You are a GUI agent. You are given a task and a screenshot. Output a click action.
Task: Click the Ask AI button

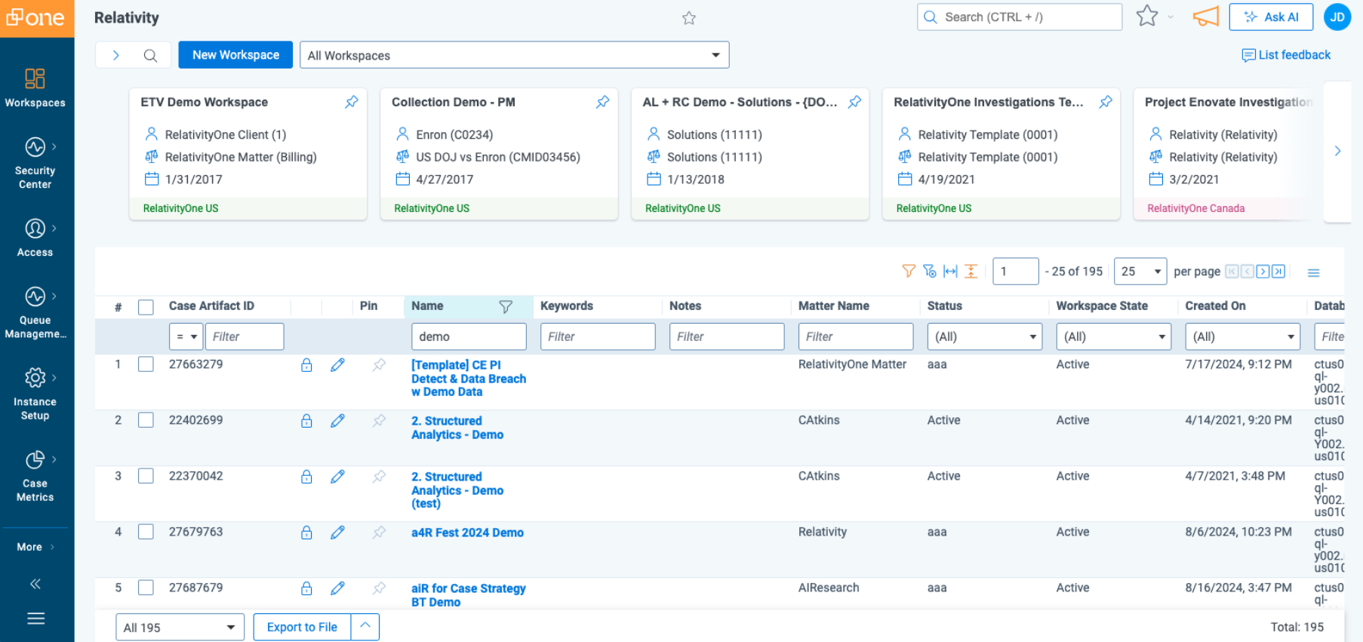tap(1271, 17)
